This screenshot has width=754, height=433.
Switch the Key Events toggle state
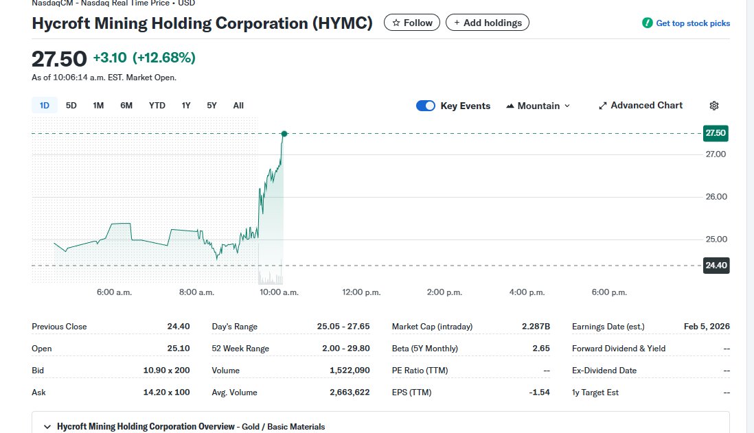(426, 106)
